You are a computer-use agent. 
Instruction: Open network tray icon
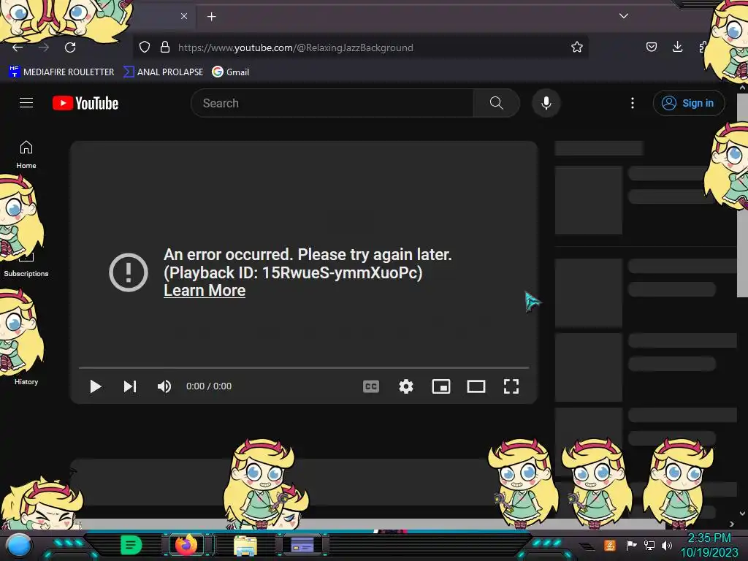click(649, 545)
